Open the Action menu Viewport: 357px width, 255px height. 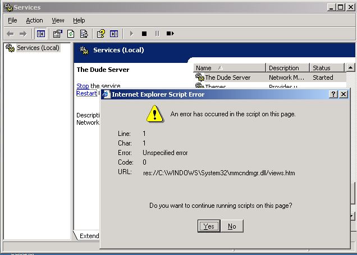[34, 21]
